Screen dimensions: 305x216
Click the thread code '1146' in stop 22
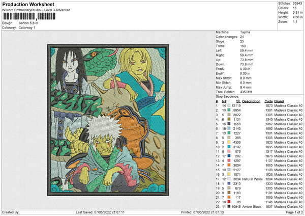[269, 202]
